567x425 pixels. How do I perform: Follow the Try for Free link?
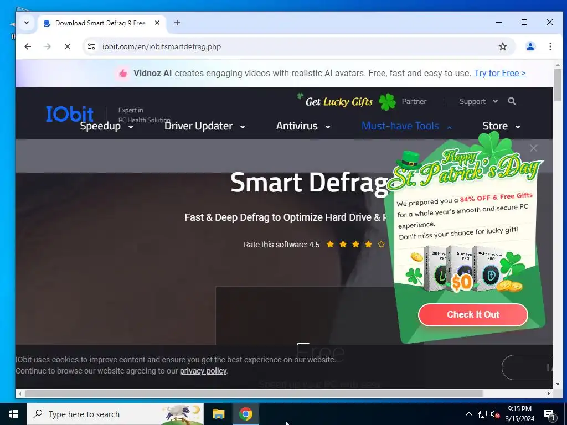500,74
